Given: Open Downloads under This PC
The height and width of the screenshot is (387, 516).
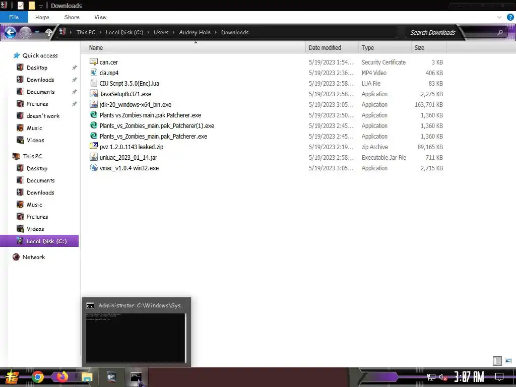Looking at the screenshot, I should point(40,192).
